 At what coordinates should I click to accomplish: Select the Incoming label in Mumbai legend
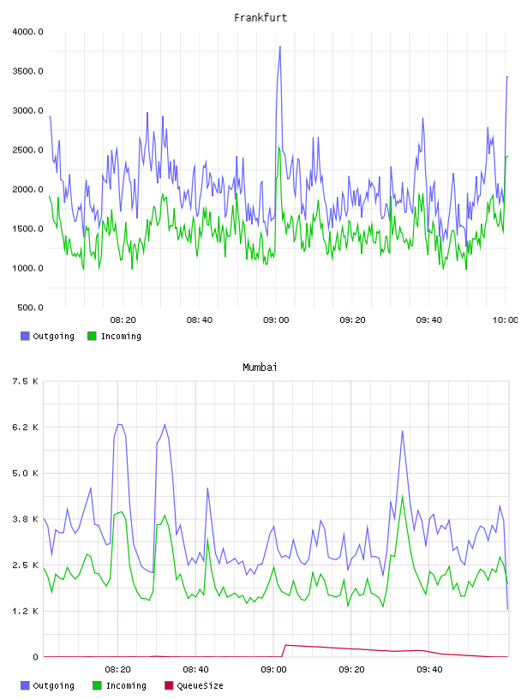click(x=126, y=685)
